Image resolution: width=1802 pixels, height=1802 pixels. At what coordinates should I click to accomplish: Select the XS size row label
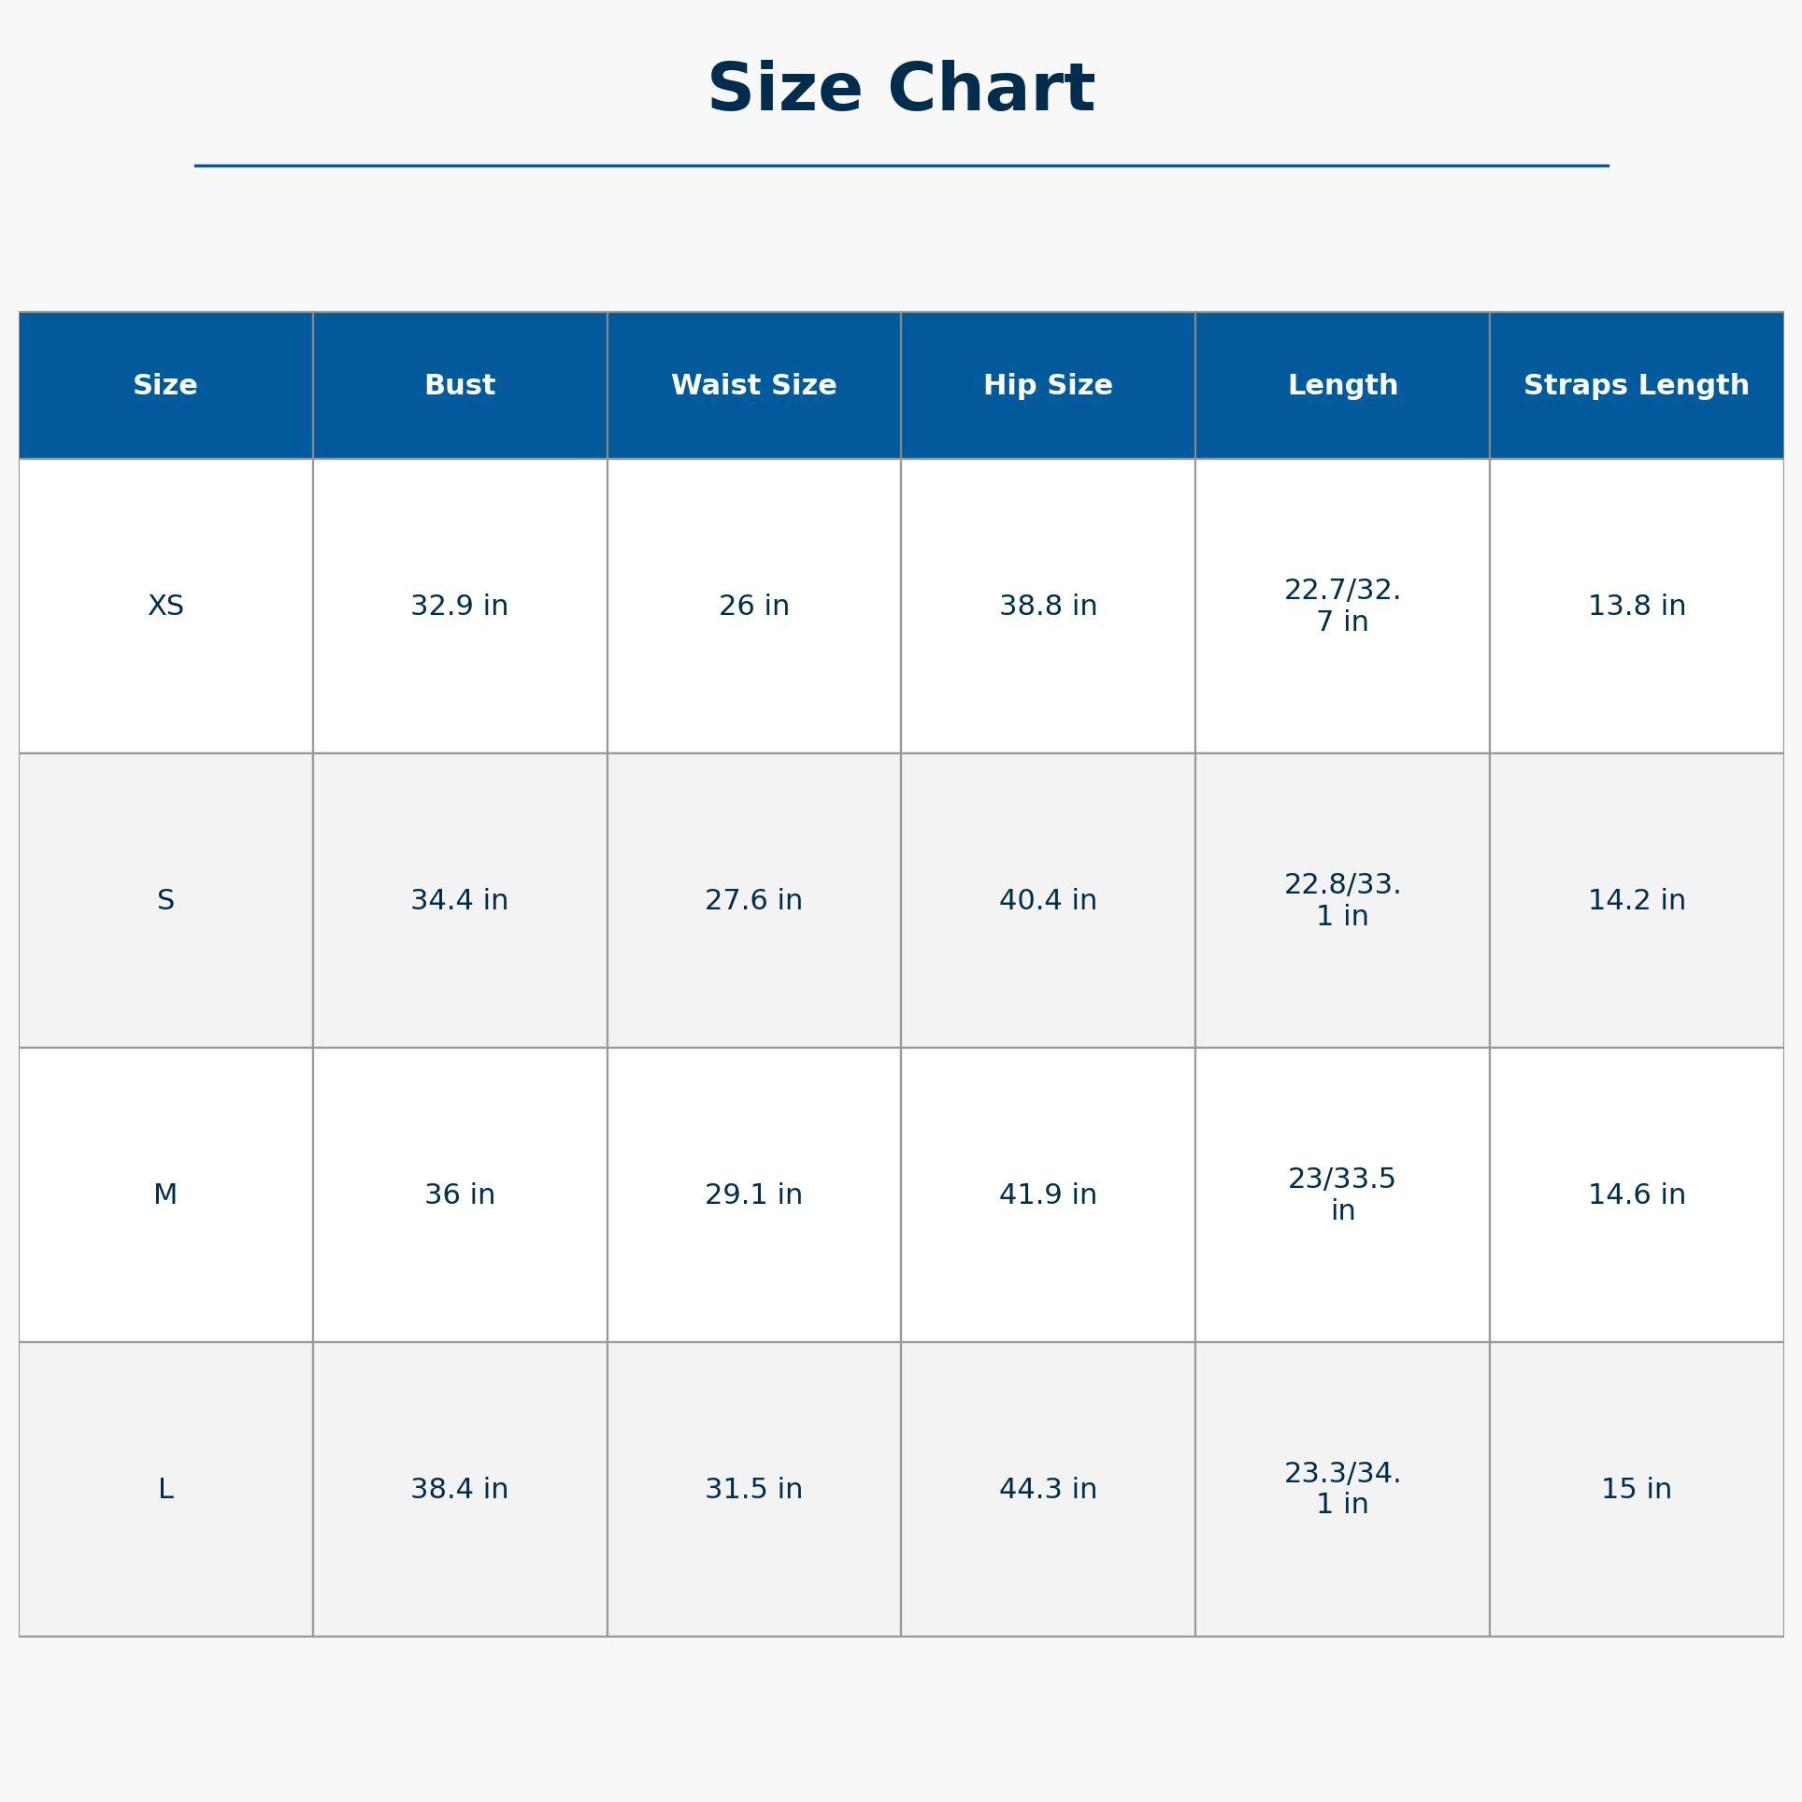[165, 606]
